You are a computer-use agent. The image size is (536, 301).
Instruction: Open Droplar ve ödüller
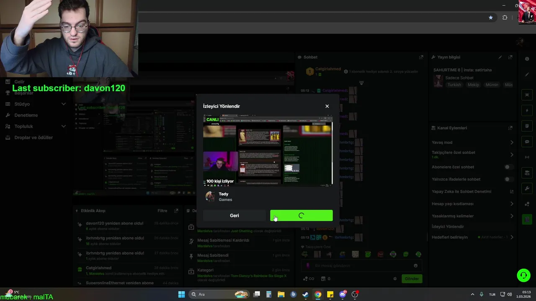coord(33,138)
